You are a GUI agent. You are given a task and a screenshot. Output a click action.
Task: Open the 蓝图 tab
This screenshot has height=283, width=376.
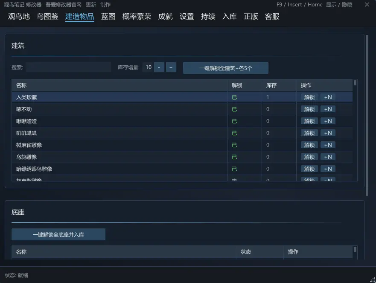[108, 16]
